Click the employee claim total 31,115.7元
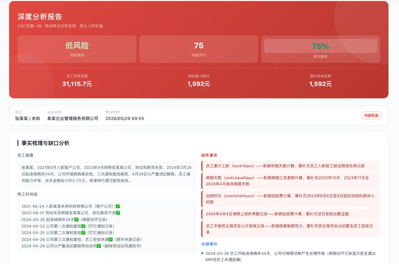 pyautogui.click(x=77, y=84)
